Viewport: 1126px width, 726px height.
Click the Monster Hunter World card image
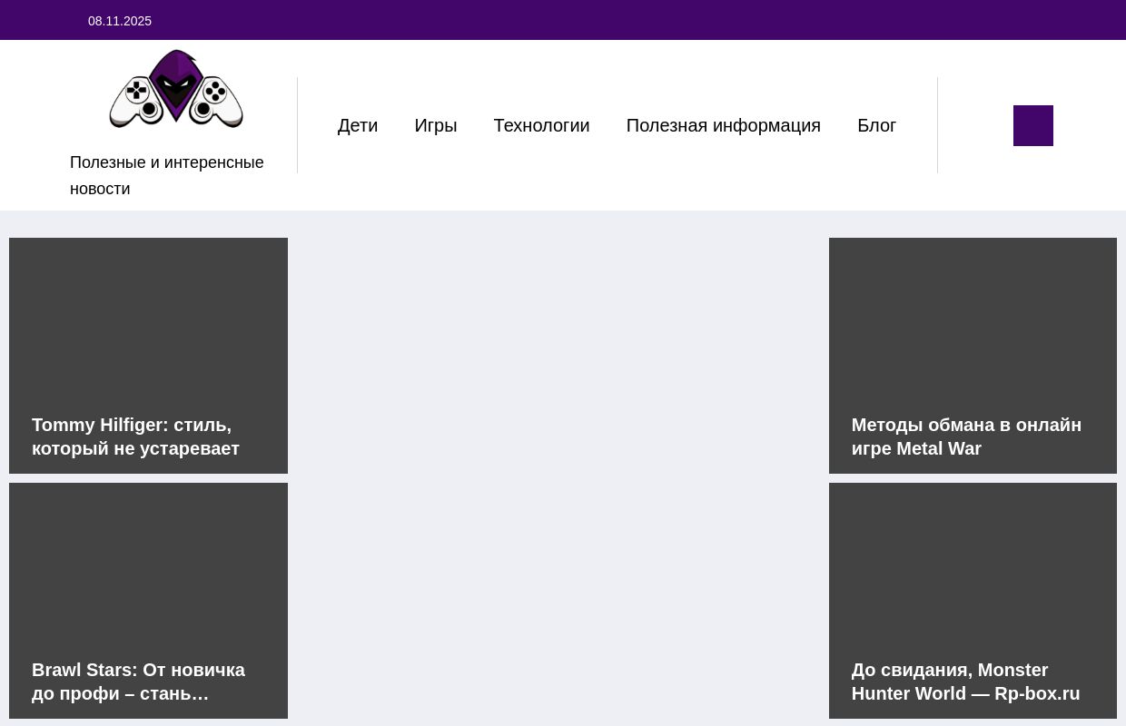[973, 563]
